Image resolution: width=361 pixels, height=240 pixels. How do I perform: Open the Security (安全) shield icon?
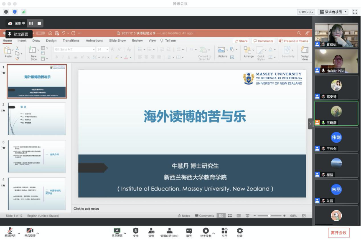pos(136,230)
